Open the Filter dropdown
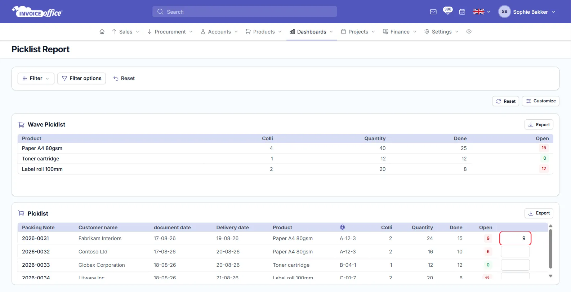This screenshot has width=571, height=292. click(x=36, y=78)
